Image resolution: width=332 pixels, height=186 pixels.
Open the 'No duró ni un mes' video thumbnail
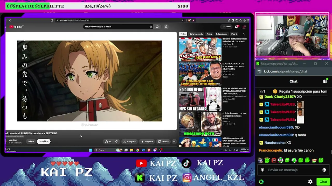tap(200, 99)
